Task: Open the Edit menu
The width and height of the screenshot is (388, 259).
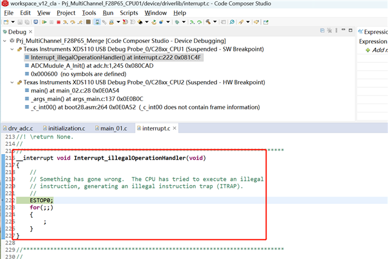Action: coord(25,13)
